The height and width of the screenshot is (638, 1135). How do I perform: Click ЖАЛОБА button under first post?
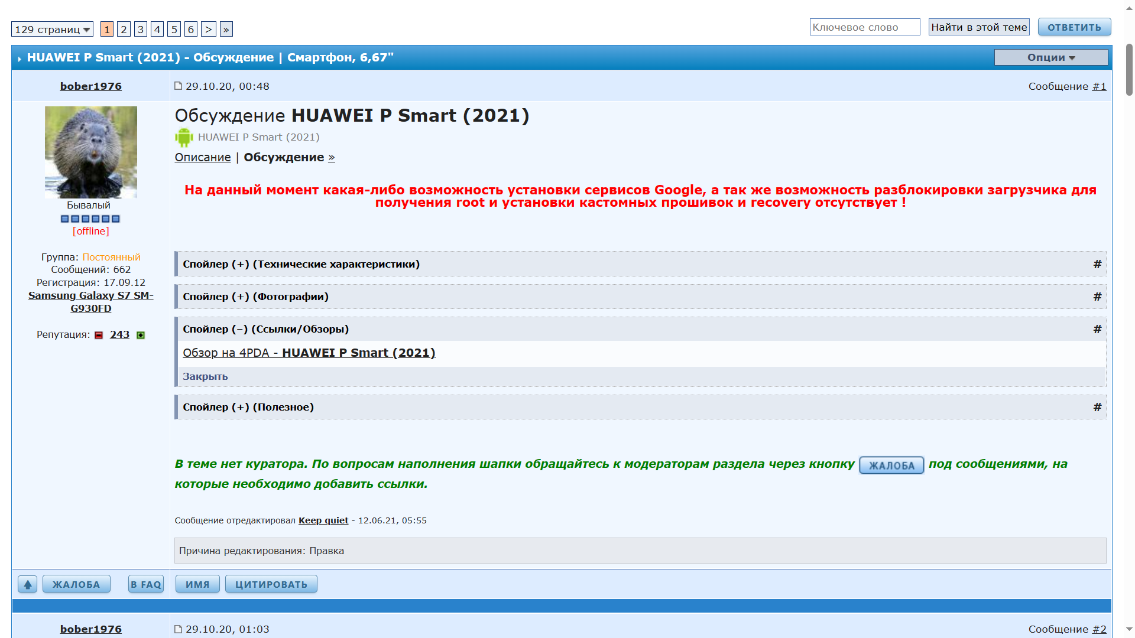click(x=76, y=584)
